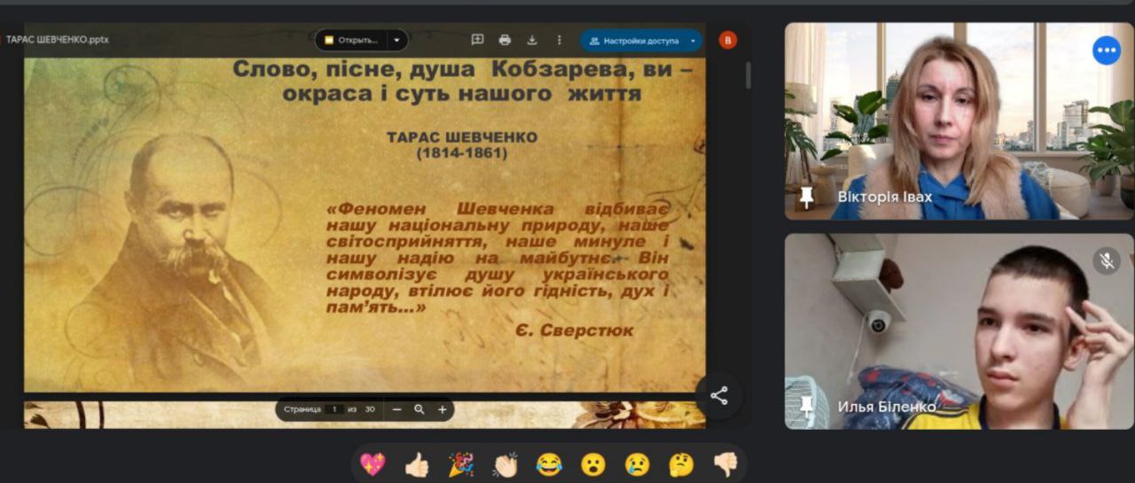Click the 'Настройки доступа' share button
The width and height of the screenshot is (1135, 483).
[634, 41]
